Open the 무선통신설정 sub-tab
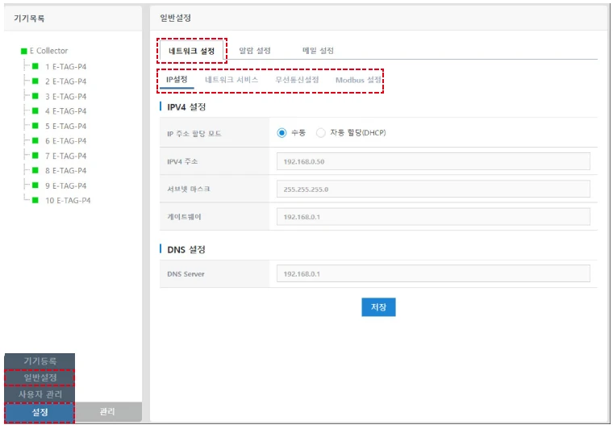The height and width of the screenshot is (429, 613). tap(297, 80)
